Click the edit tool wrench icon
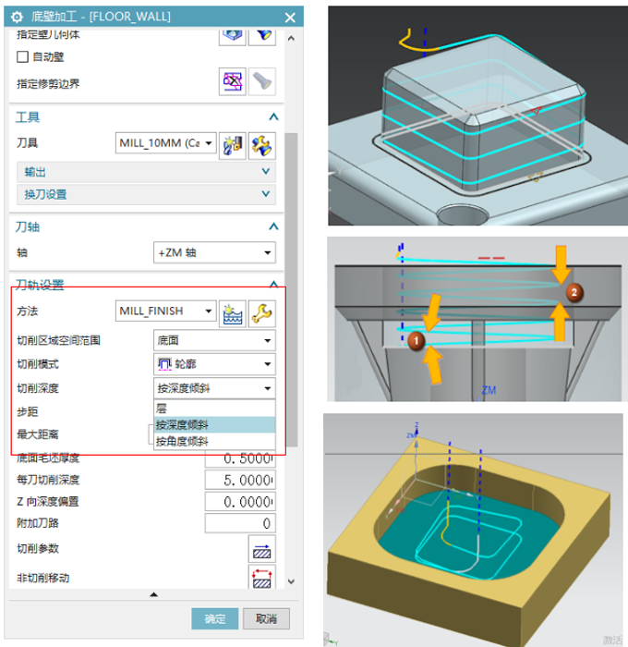628x647 pixels. (262, 144)
